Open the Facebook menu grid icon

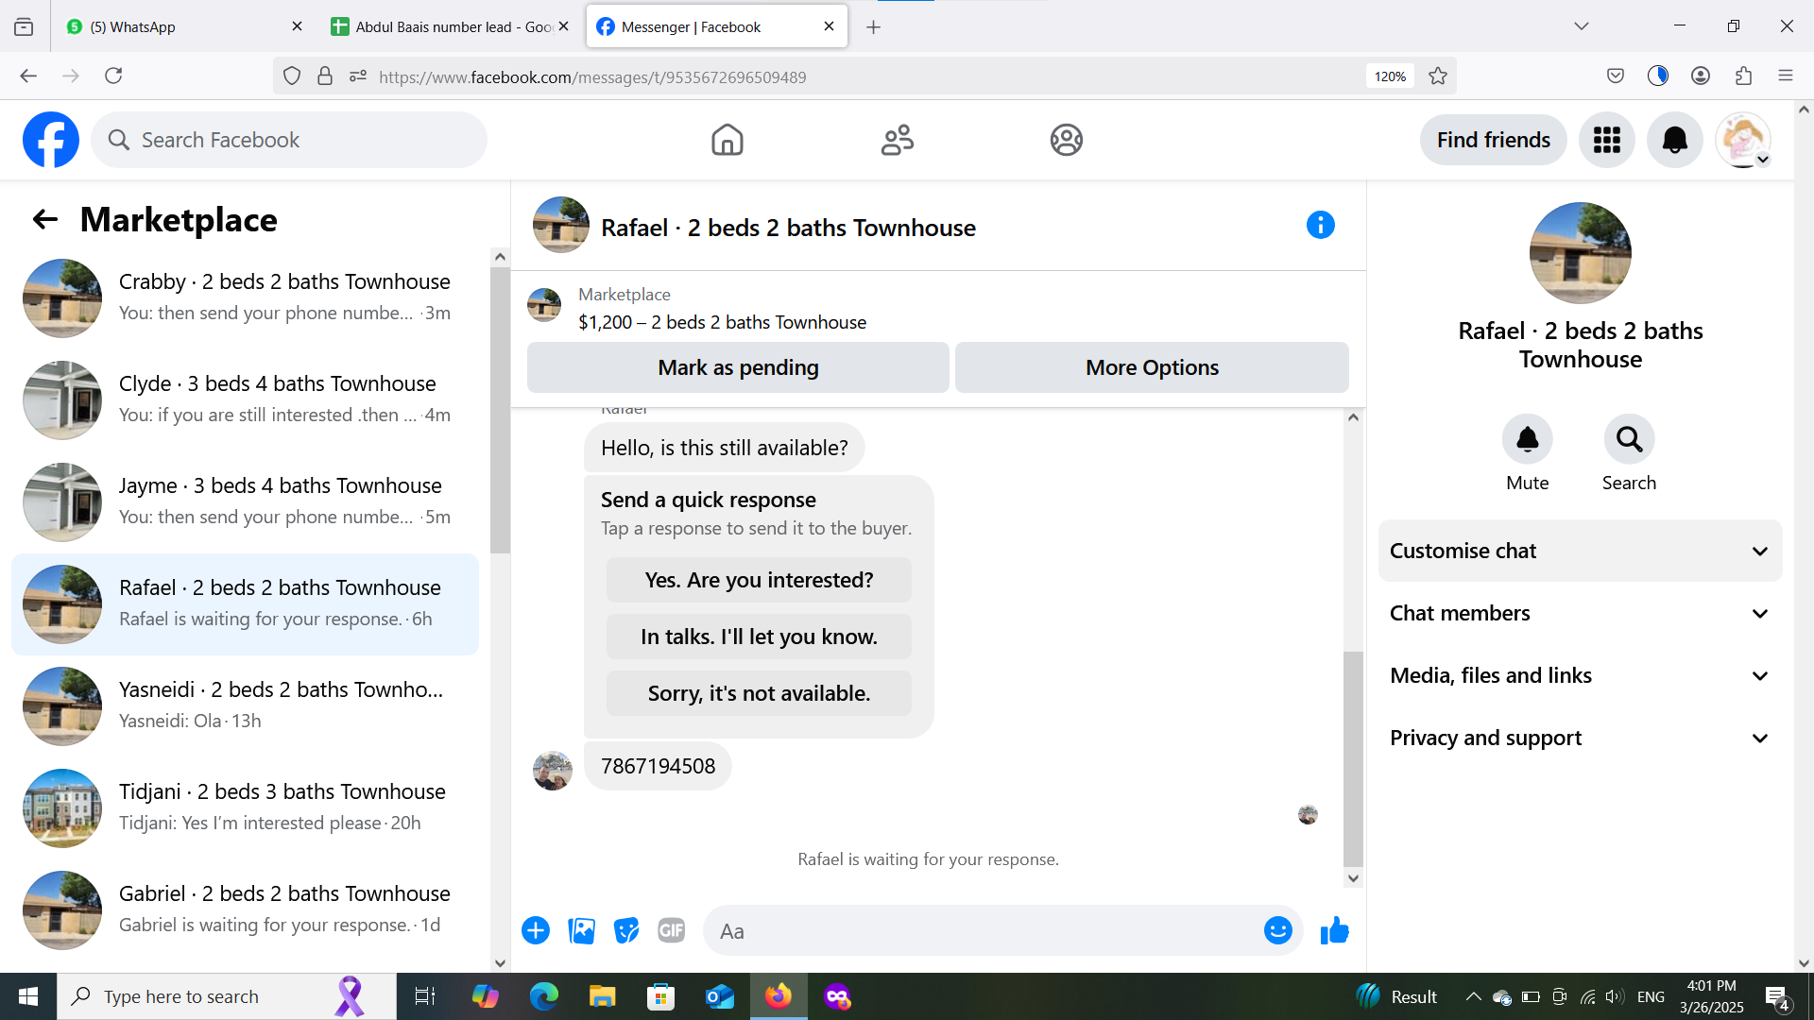(1606, 140)
